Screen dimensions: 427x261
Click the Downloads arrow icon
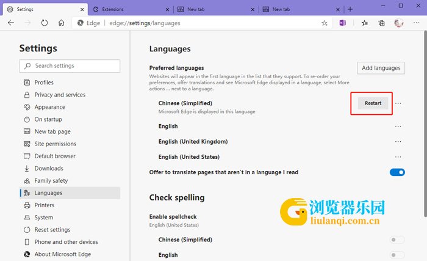[x=27, y=169]
